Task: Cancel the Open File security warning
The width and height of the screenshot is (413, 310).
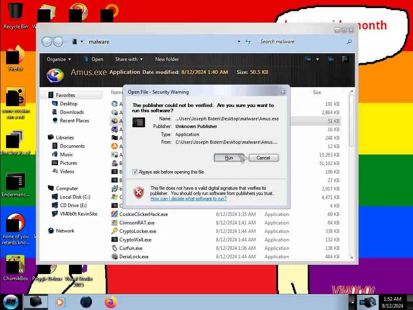Action: point(263,158)
